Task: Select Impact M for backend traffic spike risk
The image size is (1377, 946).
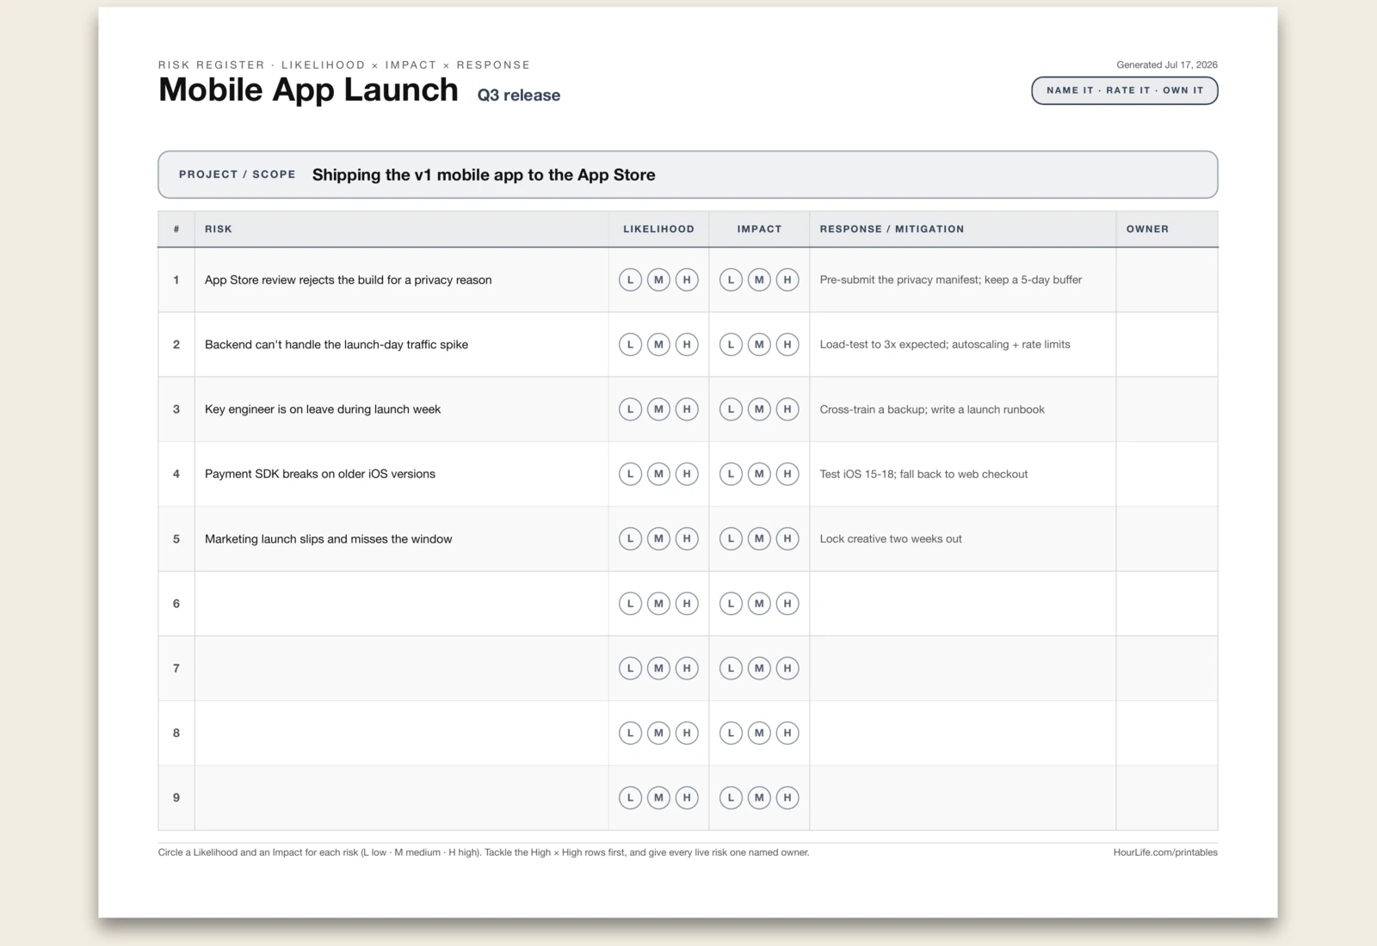Action: [x=759, y=345]
